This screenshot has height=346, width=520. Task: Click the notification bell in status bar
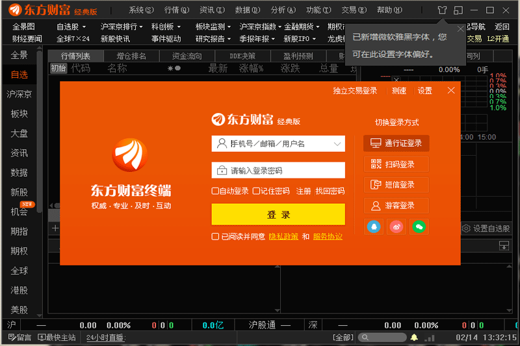(x=413, y=338)
